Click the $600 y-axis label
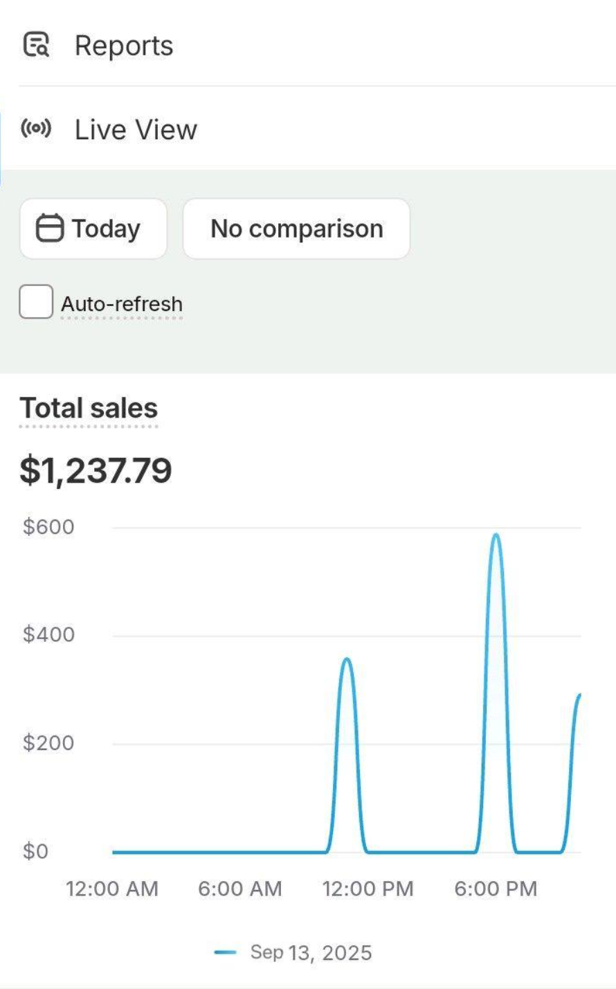The height and width of the screenshot is (989, 616). (x=48, y=527)
